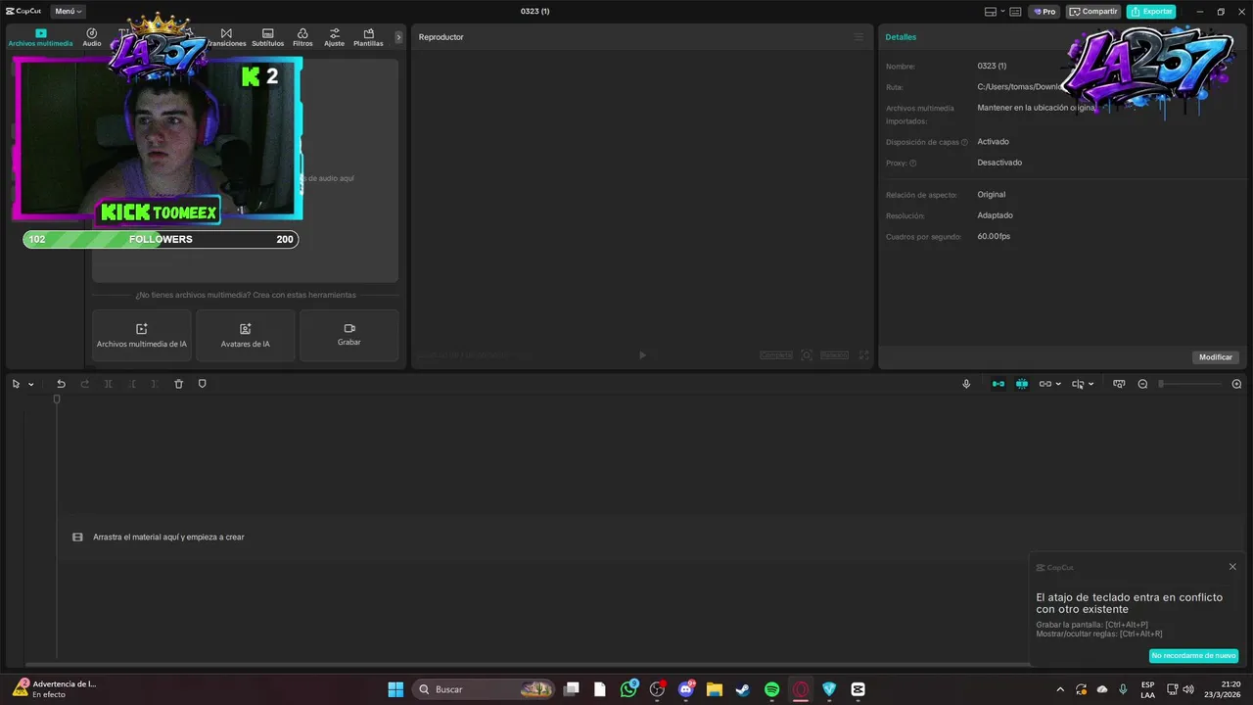The width and height of the screenshot is (1253, 705).
Task: Open Steam from taskbar
Action: tap(743, 689)
